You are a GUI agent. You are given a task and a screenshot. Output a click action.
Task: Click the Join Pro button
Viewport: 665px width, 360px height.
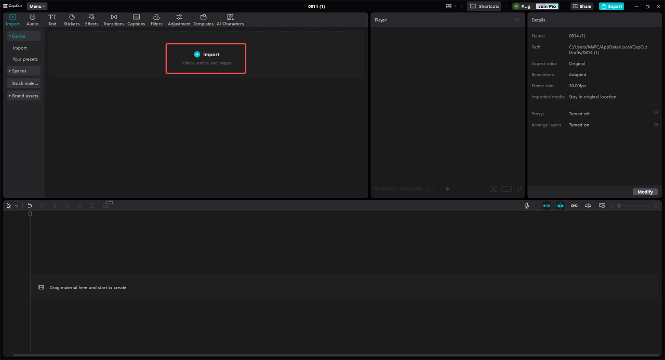547,6
